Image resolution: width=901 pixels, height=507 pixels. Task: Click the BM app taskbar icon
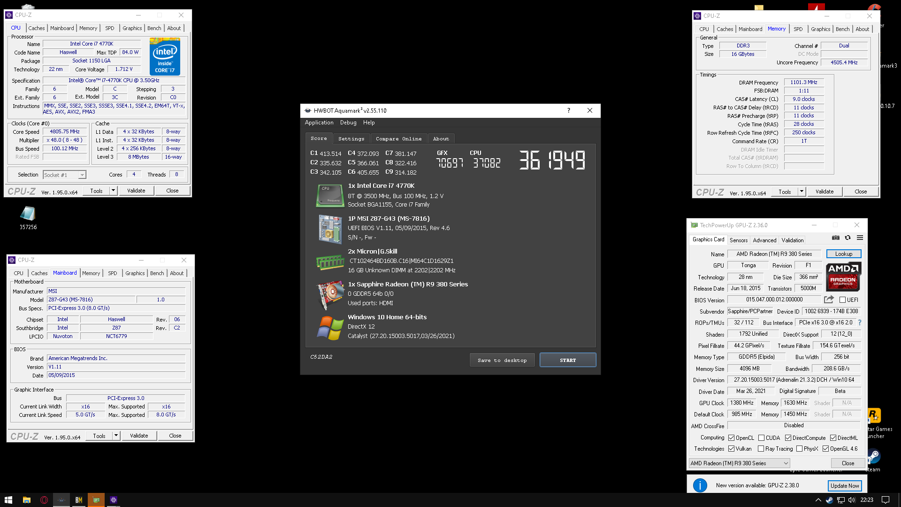78,500
